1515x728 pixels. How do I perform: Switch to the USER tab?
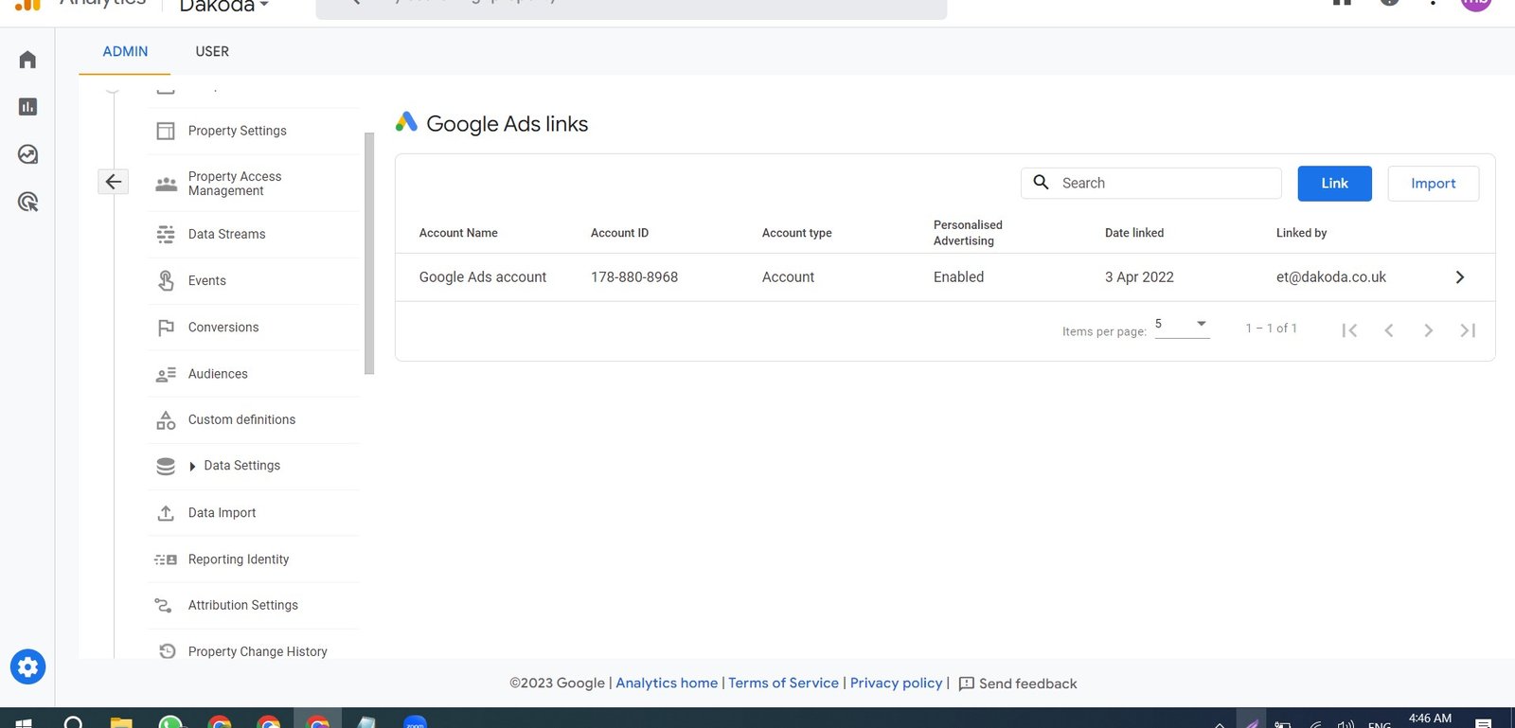coord(212,51)
